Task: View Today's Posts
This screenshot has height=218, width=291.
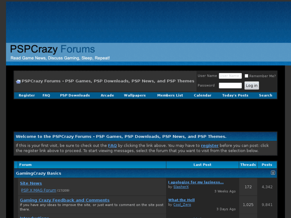Action: pos(235,95)
